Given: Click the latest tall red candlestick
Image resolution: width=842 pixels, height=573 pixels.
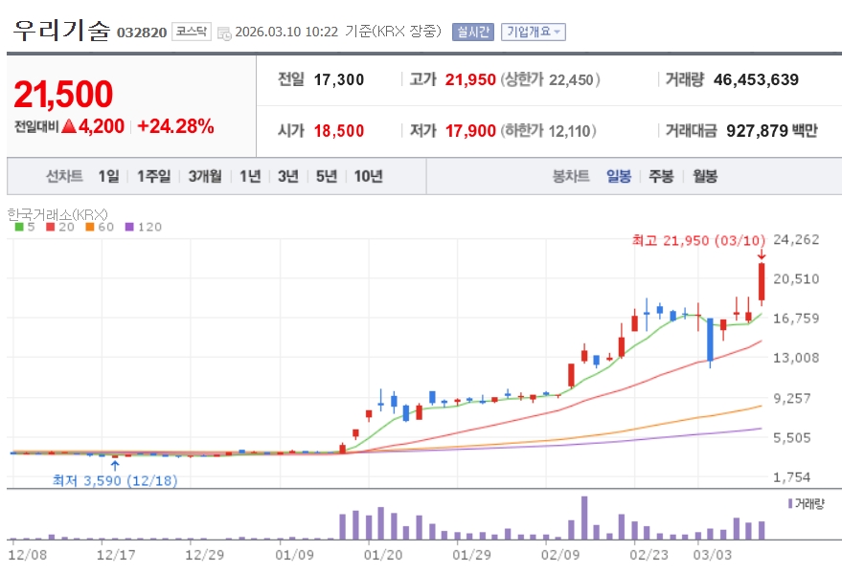Looking at the screenshot, I should coord(762,282).
